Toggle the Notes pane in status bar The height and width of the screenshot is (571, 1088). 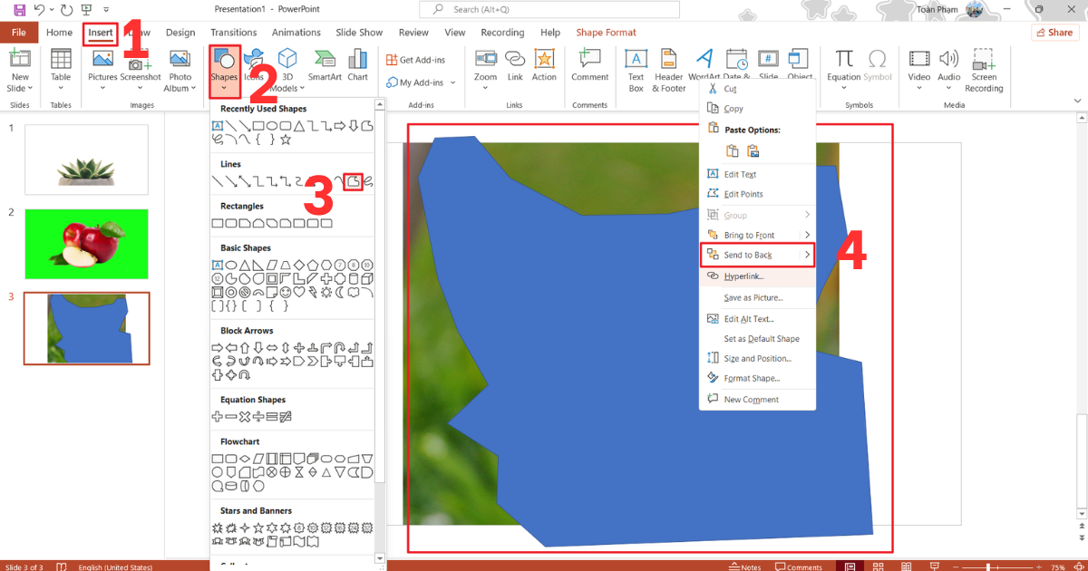tap(745, 566)
